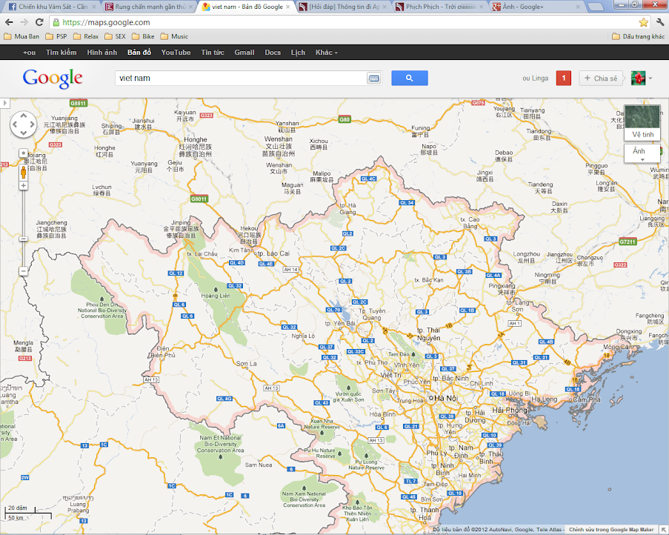The width and height of the screenshot is (669, 535).
Task: Collapse overview map arrow at bottom right
Action: [x=664, y=530]
